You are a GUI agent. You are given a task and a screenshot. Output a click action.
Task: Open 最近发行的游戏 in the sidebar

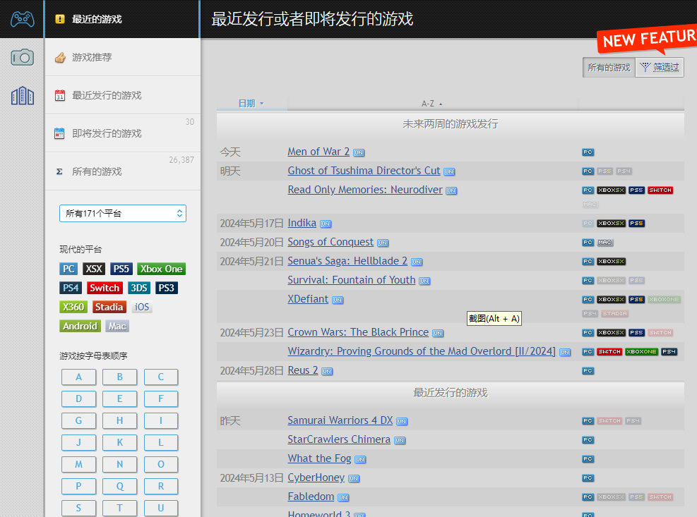pyautogui.click(x=123, y=95)
